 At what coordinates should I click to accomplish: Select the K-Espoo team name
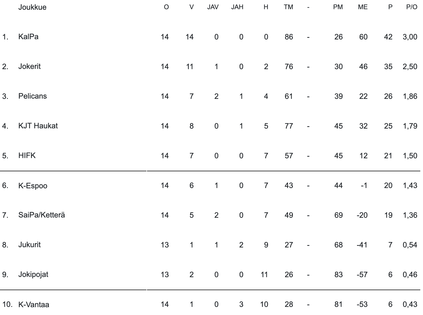tap(33, 186)
